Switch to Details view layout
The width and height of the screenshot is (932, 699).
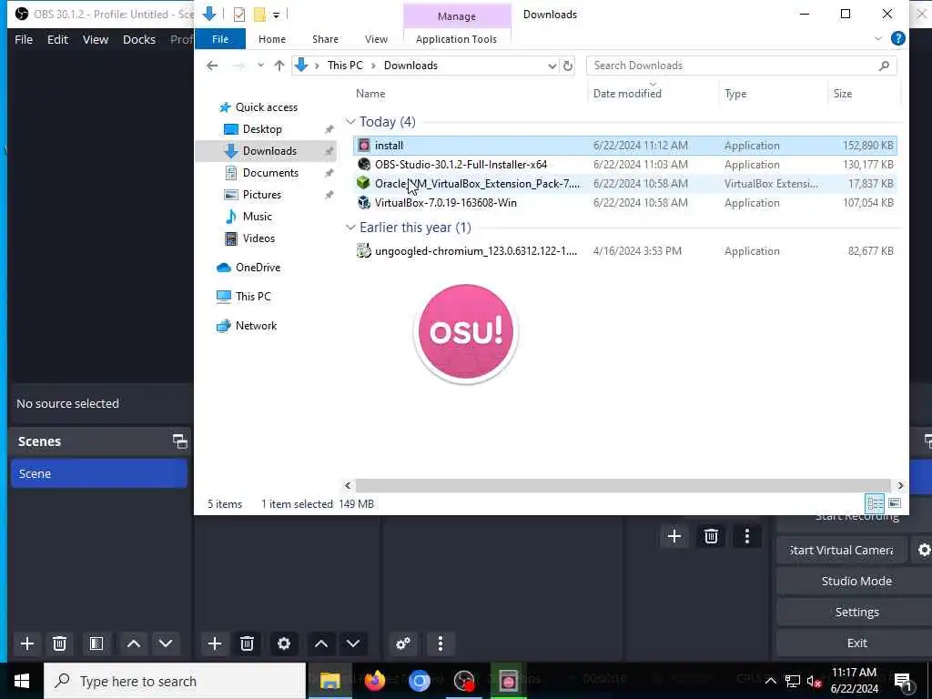(875, 503)
